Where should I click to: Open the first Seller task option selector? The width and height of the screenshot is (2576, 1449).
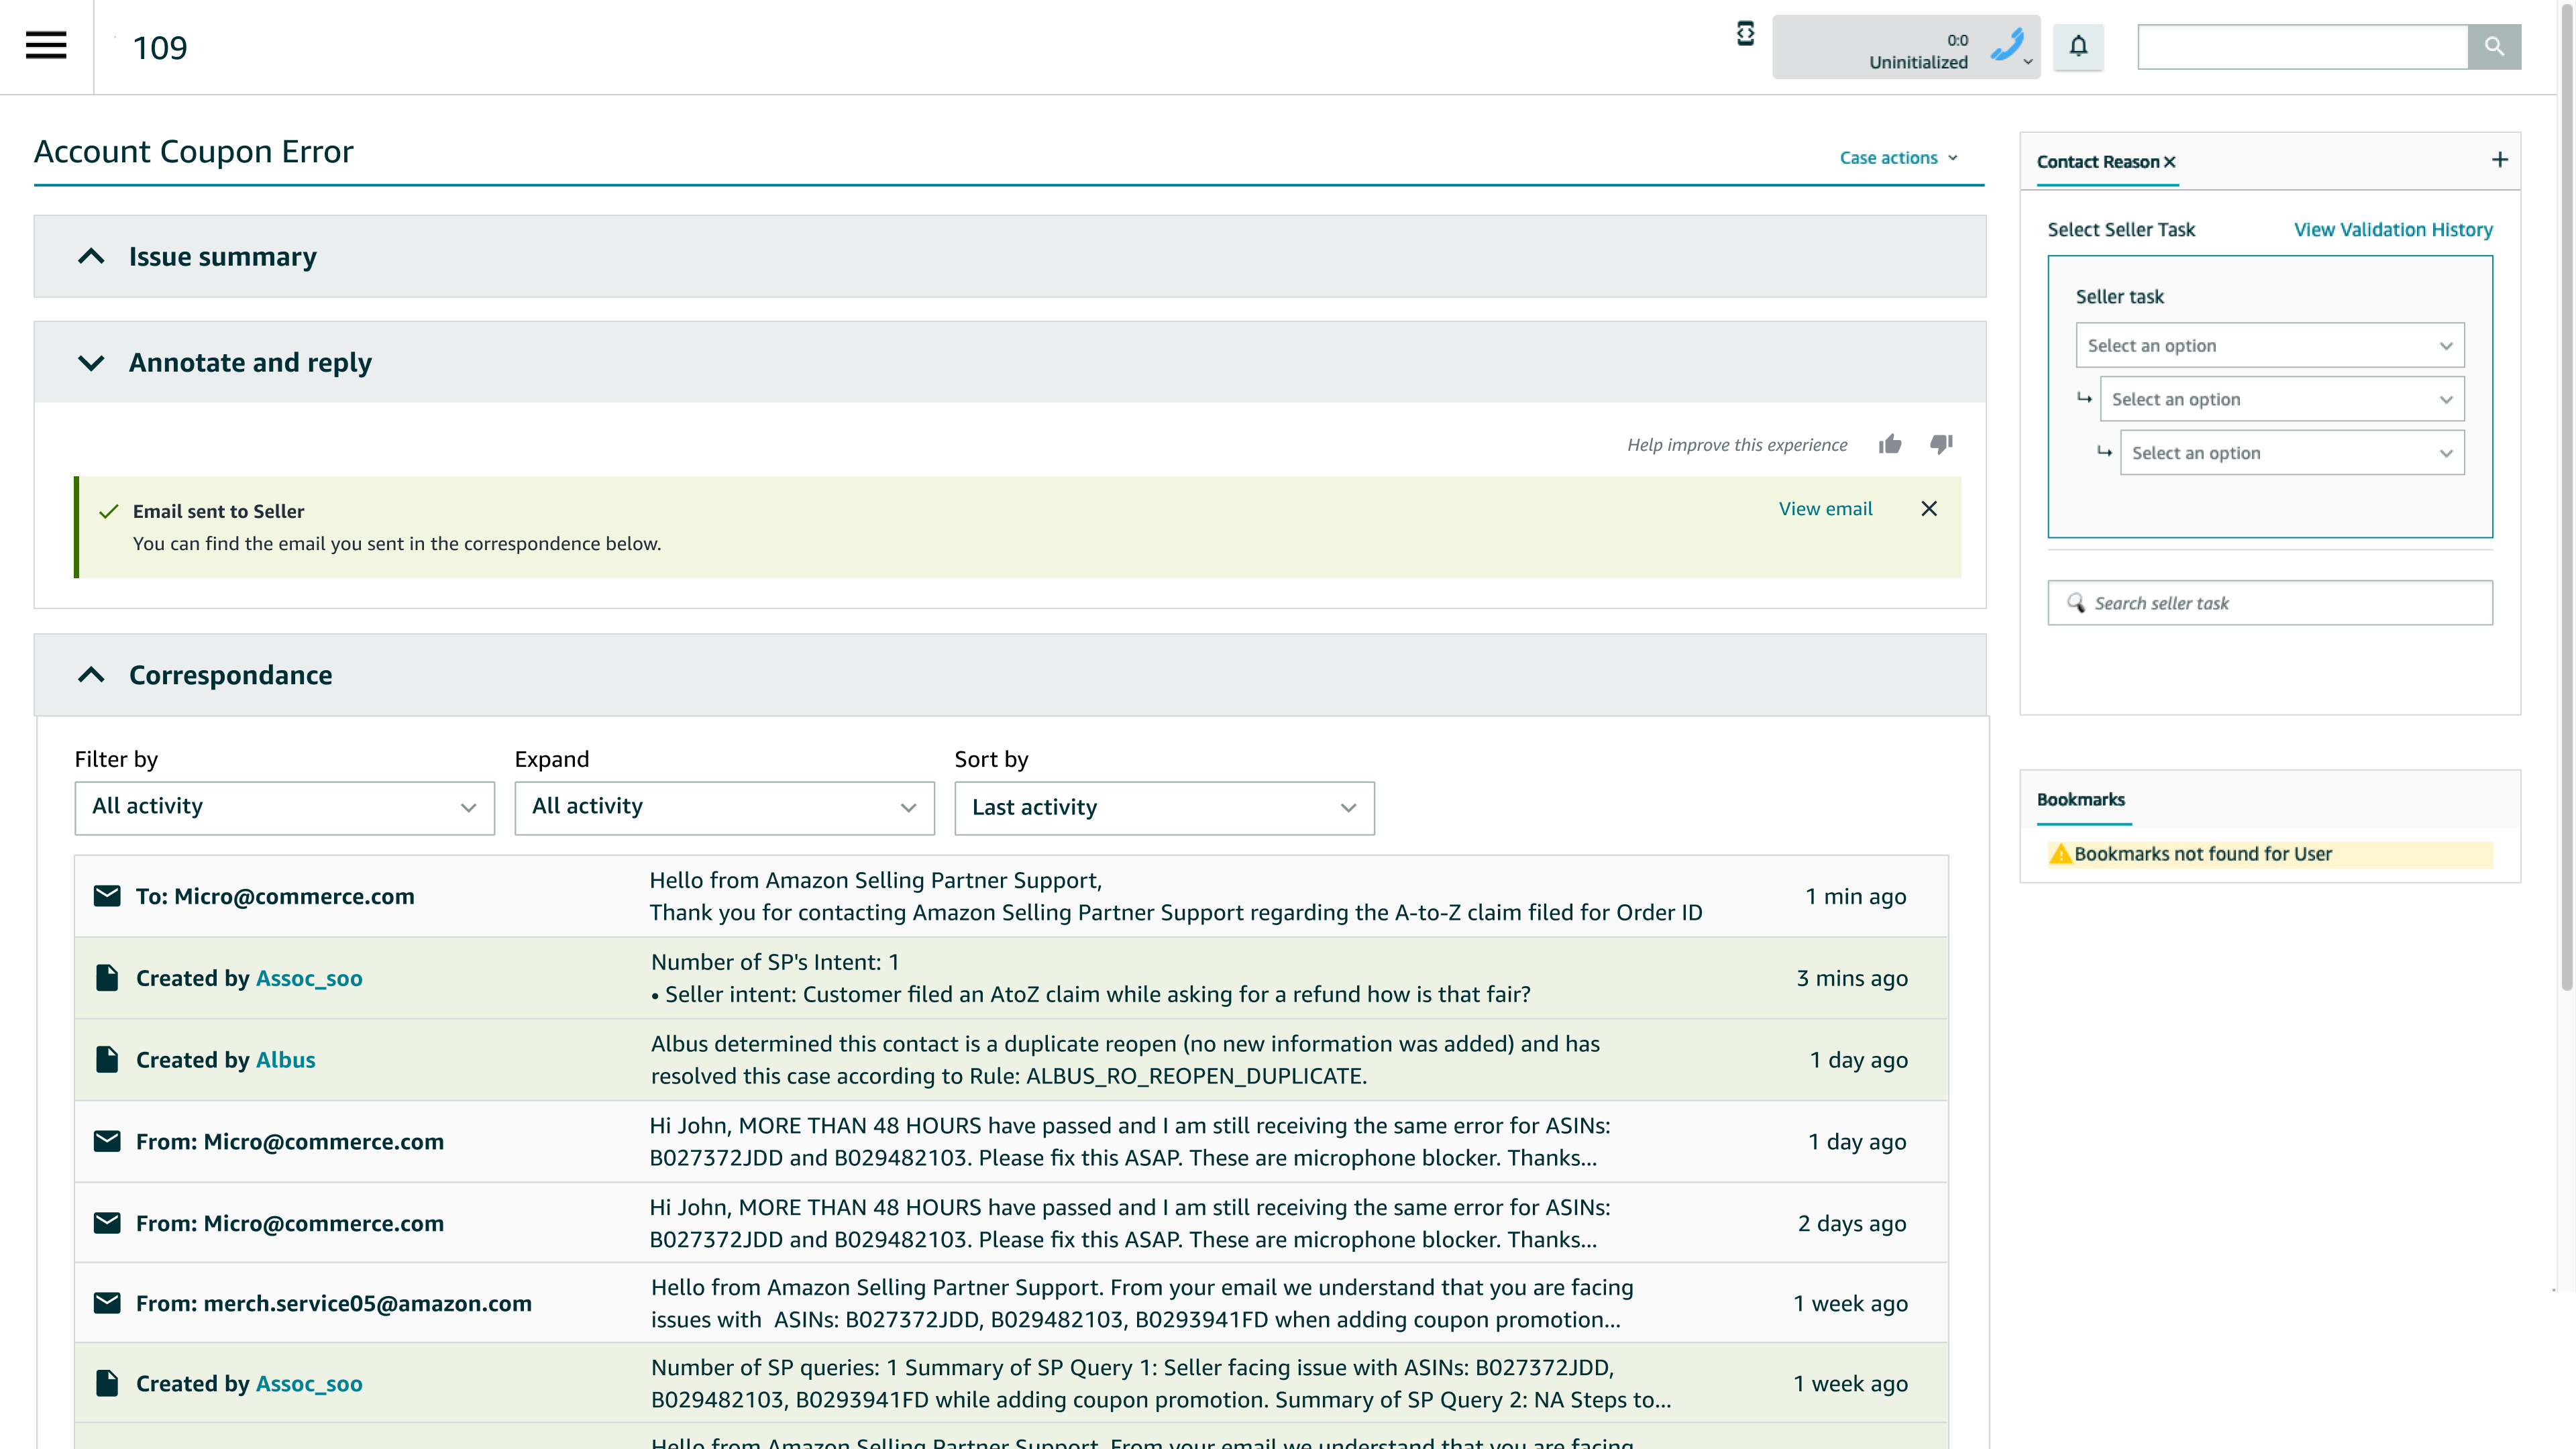[2269, 345]
